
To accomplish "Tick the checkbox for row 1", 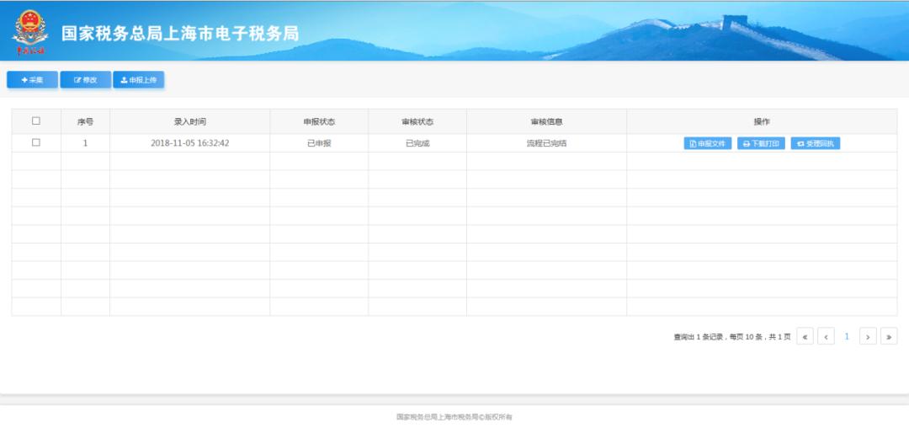I will click(36, 142).
